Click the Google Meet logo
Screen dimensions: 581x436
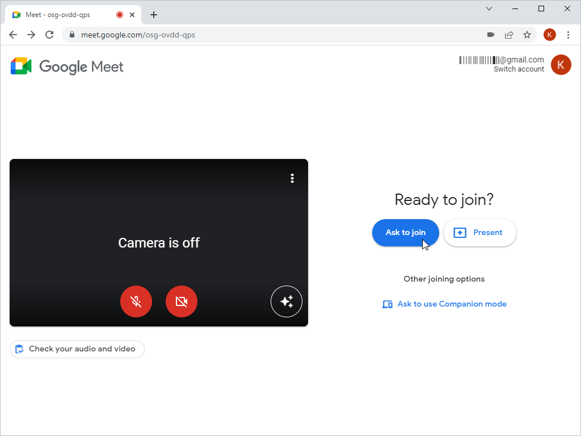click(x=66, y=66)
